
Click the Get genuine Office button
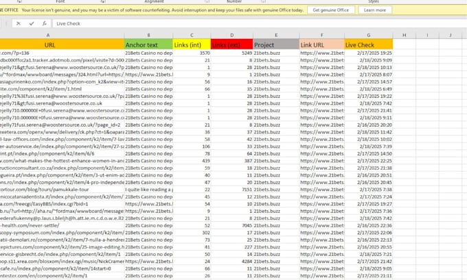coord(330,10)
